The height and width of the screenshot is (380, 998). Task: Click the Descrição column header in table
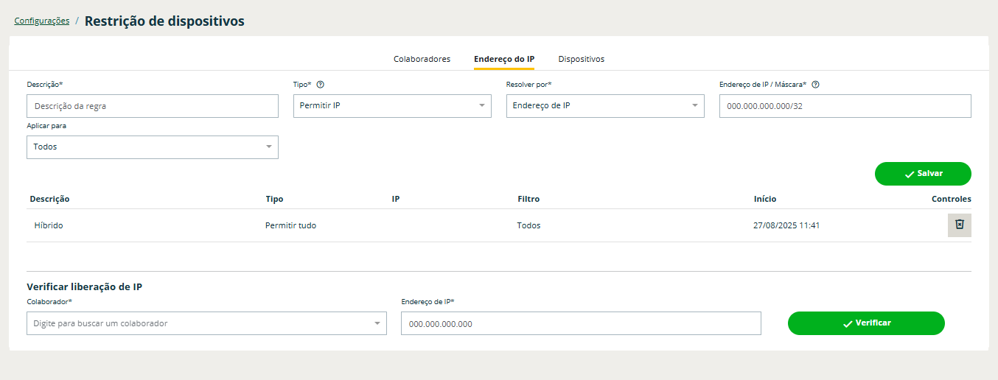49,199
